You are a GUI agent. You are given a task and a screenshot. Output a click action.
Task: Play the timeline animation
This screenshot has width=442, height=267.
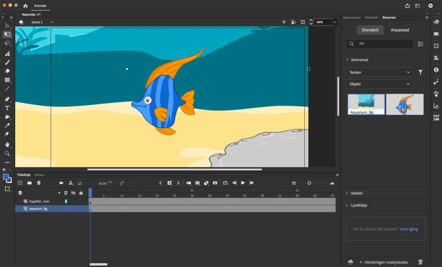[243, 183]
